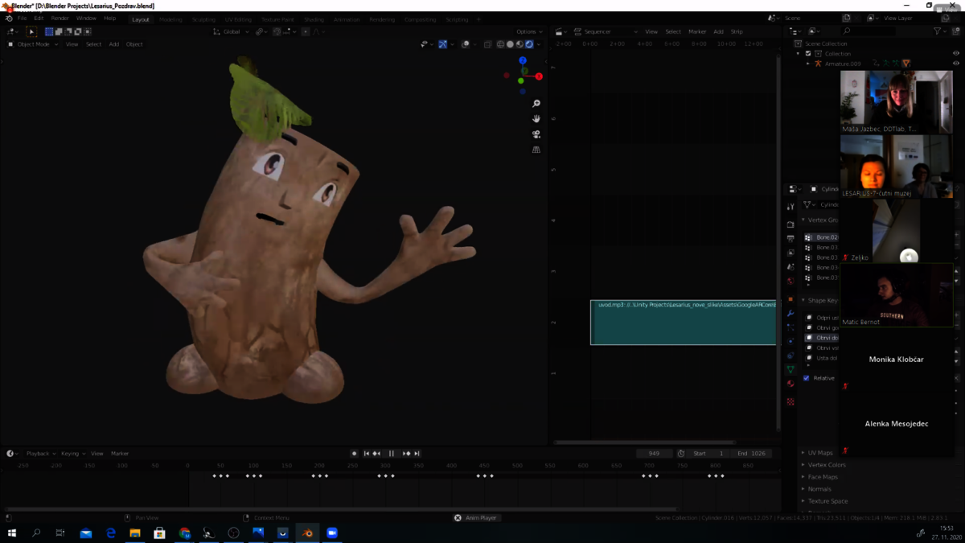Open the Playback dropdown in timeline
The image size is (965, 543).
click(x=40, y=454)
